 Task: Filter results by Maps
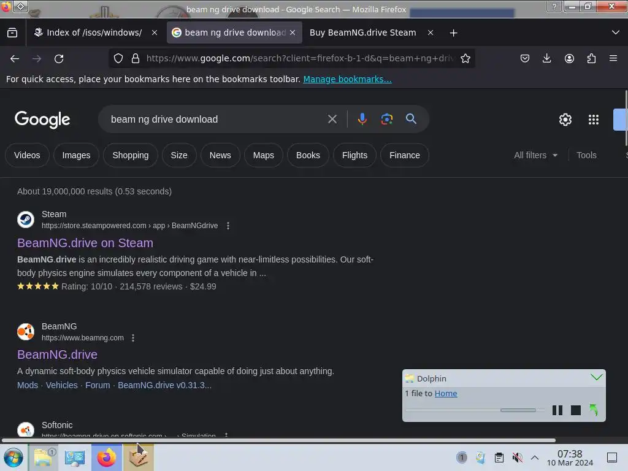pos(264,155)
